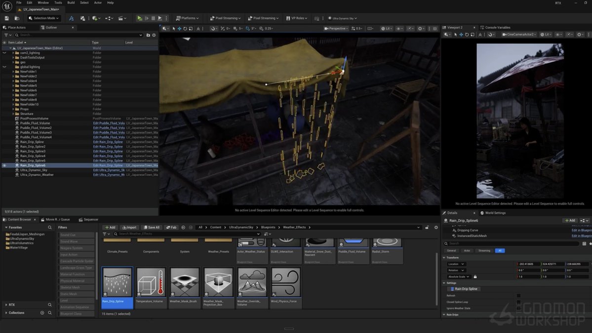Open the VP Roles dropdown
This screenshot has height=333, width=592.
(297, 18)
